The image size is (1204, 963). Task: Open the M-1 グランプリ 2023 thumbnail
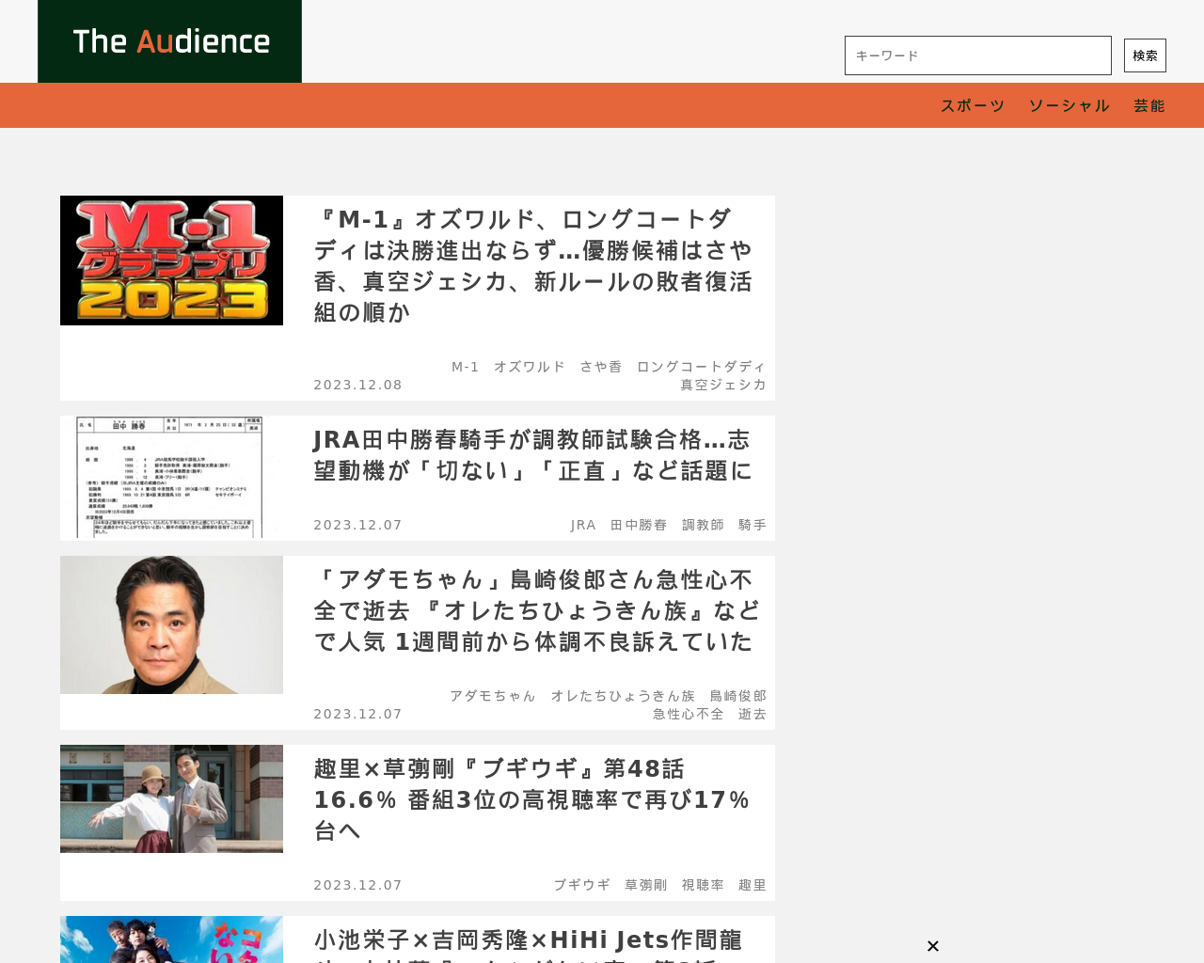(x=171, y=260)
